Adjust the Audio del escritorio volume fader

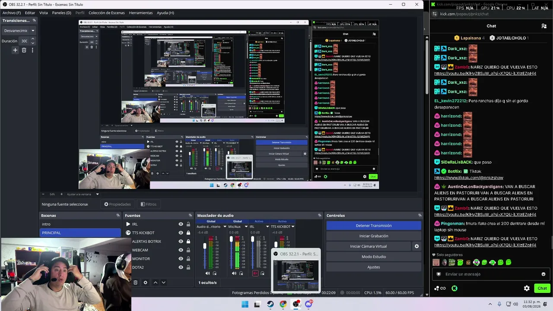point(205,246)
